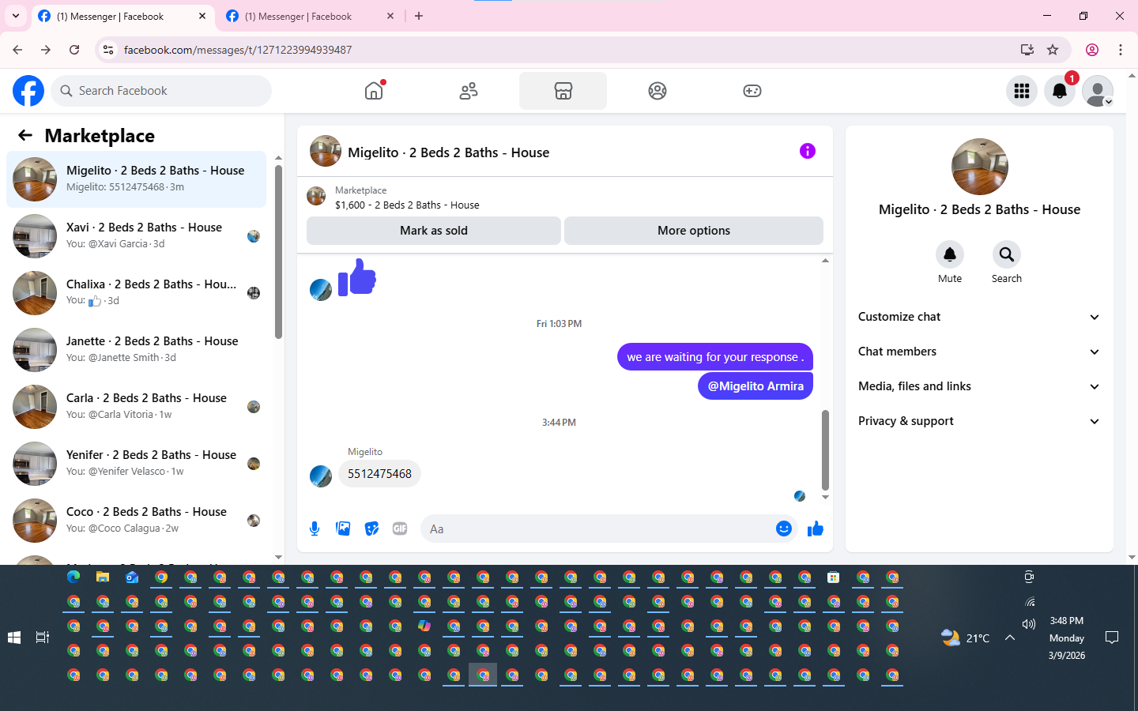
Task: View site information icon in address bar
Action: [x=108, y=50]
